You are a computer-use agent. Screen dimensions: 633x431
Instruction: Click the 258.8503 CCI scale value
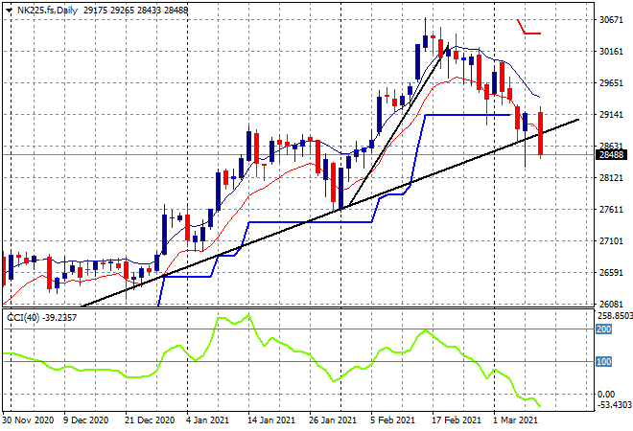[615, 316]
